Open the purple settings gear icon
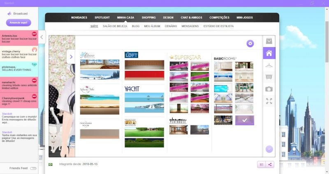The image size is (329, 174). (x=250, y=43)
